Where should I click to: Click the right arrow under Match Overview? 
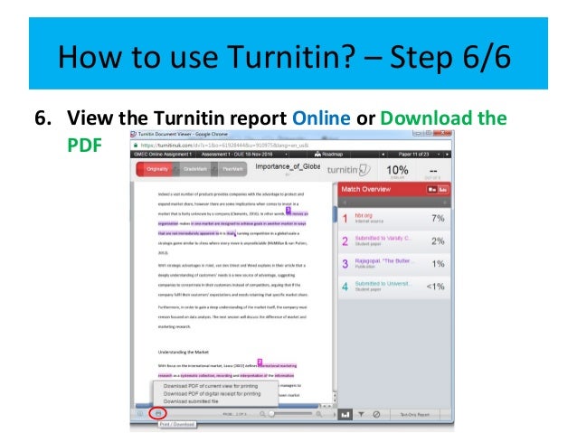coord(445,202)
